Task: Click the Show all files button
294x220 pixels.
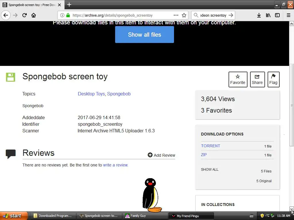Action: (x=144, y=34)
